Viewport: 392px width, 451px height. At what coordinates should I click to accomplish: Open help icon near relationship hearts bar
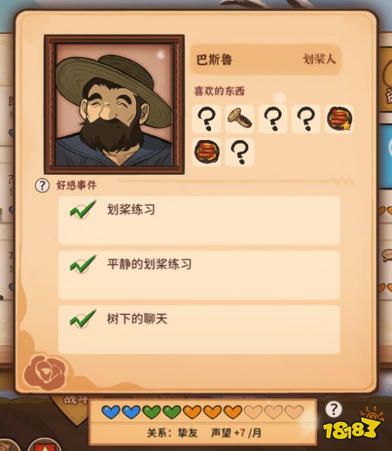click(333, 408)
